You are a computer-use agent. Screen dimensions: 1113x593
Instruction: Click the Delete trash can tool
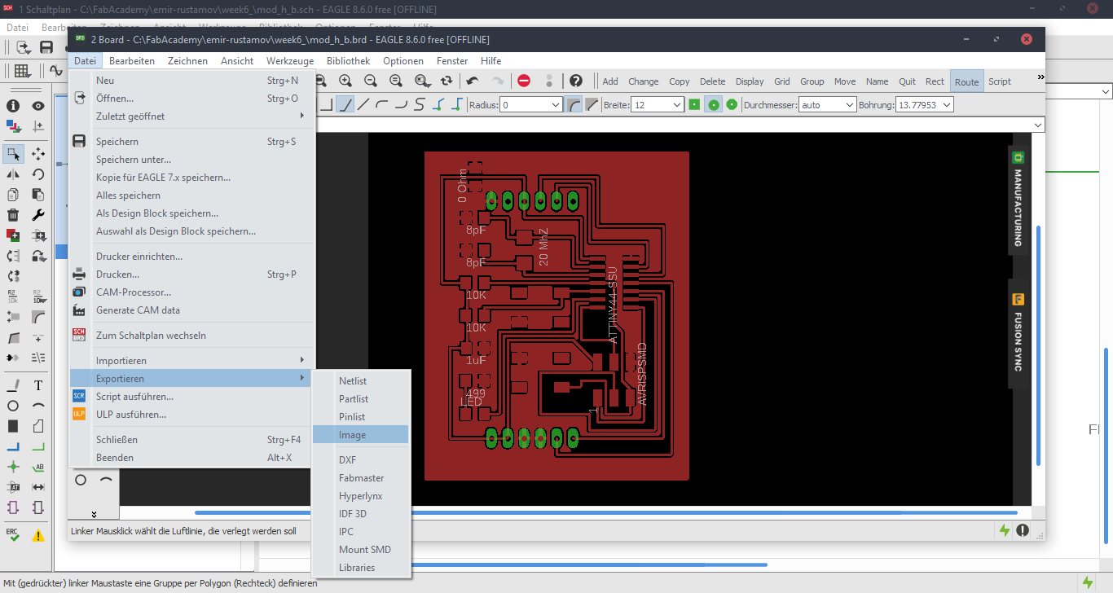(13, 215)
